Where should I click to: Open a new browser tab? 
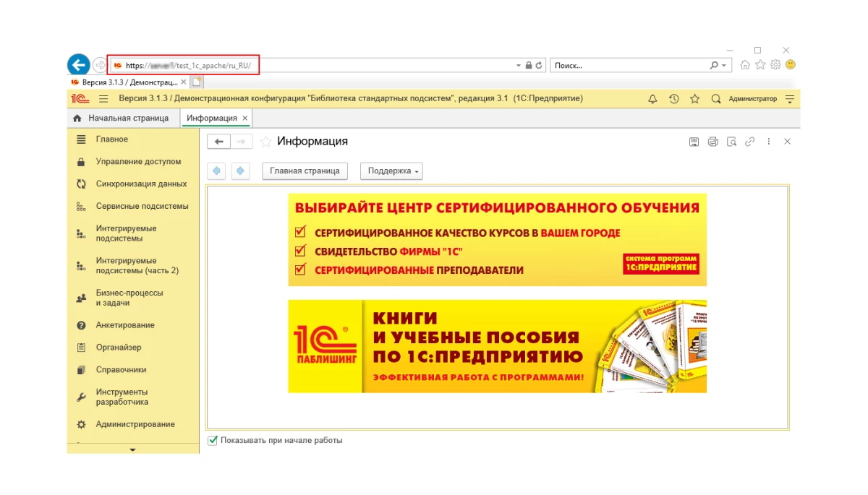tap(197, 82)
